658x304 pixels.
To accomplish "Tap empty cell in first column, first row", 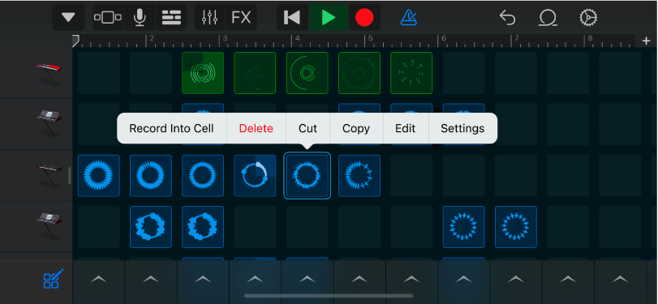I will pos(99,73).
